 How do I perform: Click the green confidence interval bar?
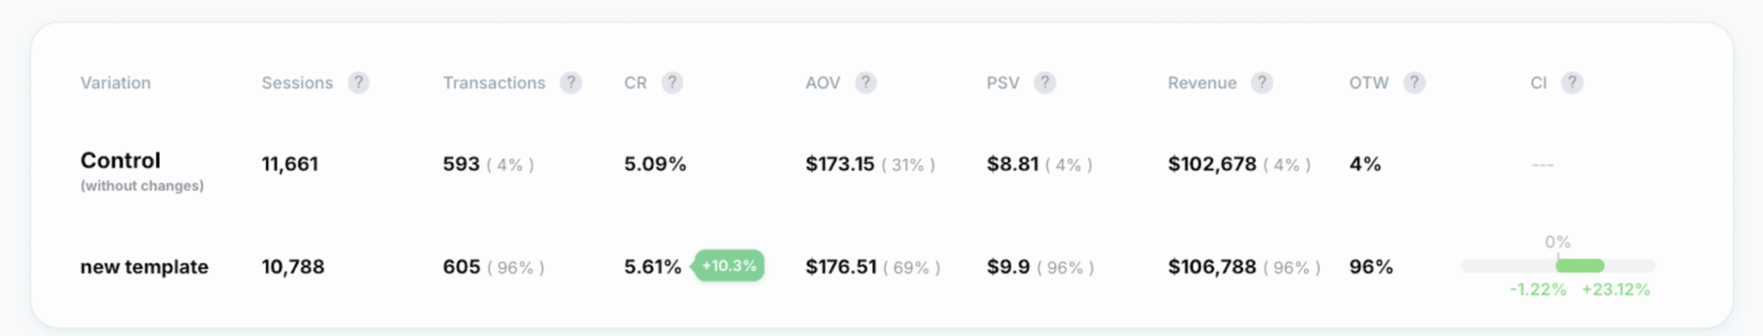[1580, 266]
